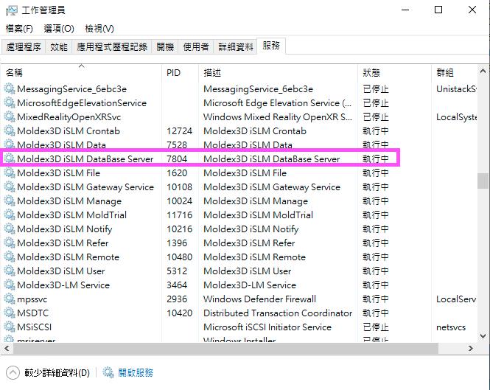Viewport: 490px width, 390px height.
Task: Click the icon for MicrosoftEdgeElevationService
Action: pyautogui.click(x=10, y=103)
